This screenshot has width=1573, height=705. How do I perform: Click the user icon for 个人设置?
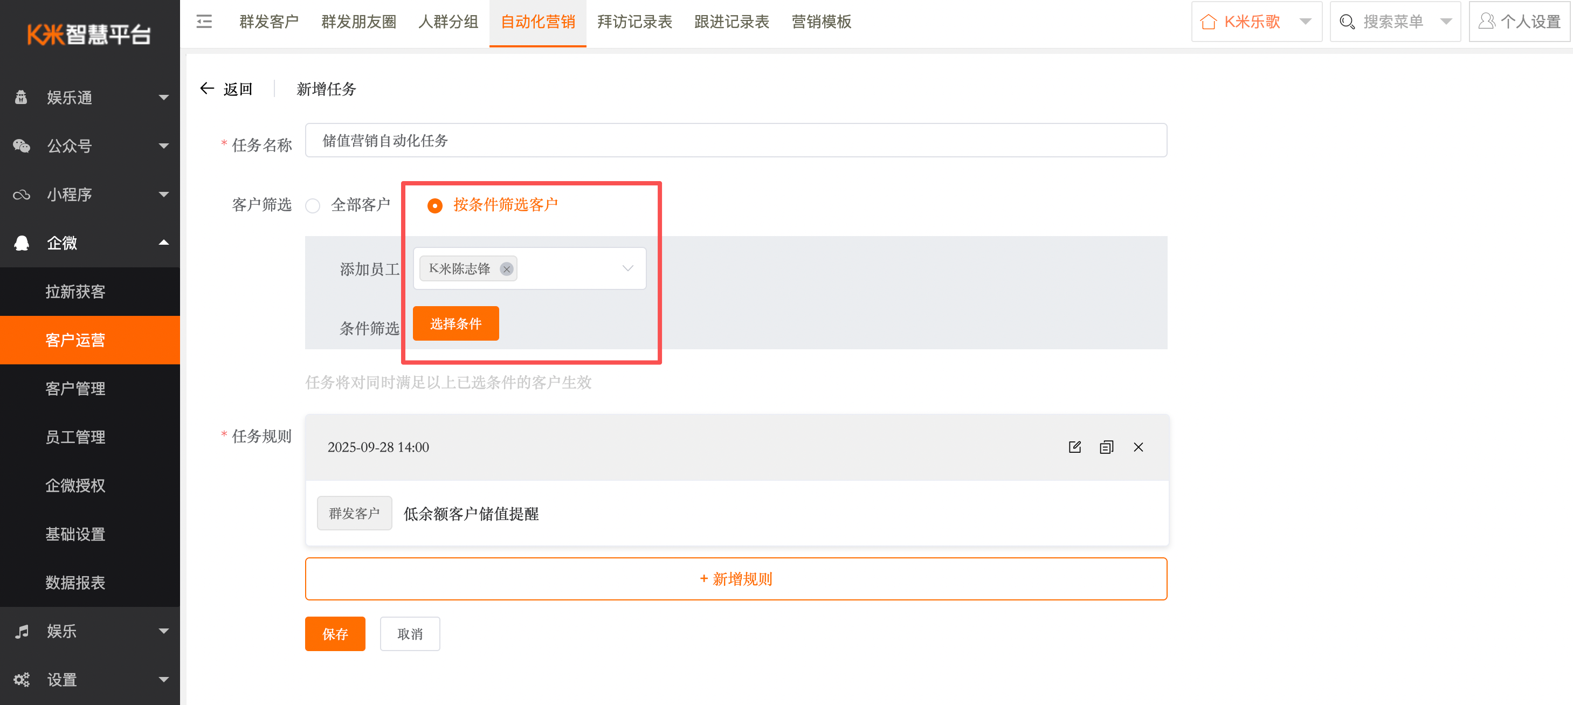1486,22
